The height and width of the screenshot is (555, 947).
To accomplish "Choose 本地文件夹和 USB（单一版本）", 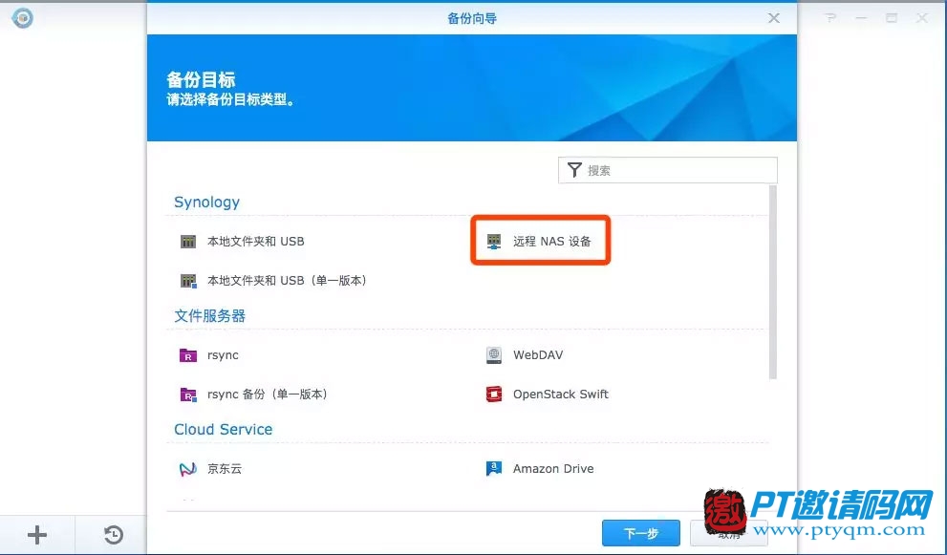I will tap(288, 281).
